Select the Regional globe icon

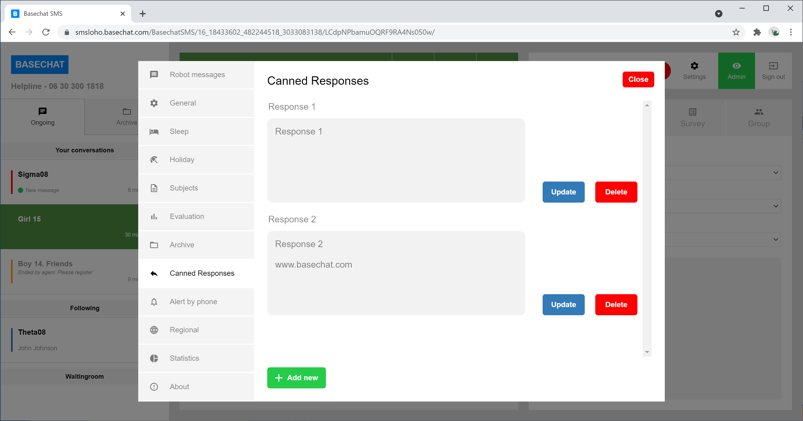154,330
